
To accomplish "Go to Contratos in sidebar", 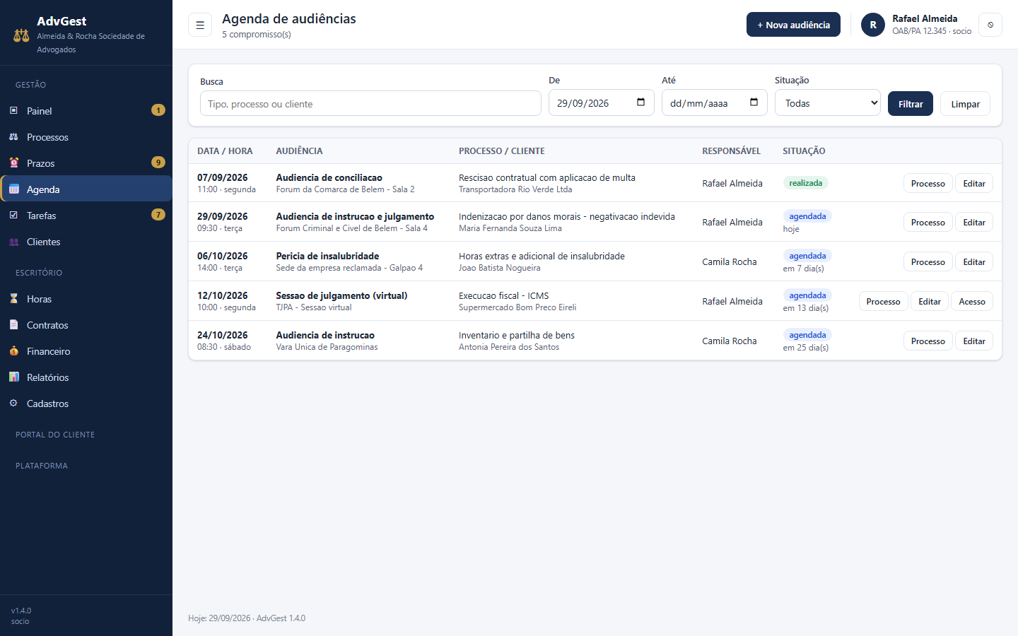I will (x=86, y=324).
